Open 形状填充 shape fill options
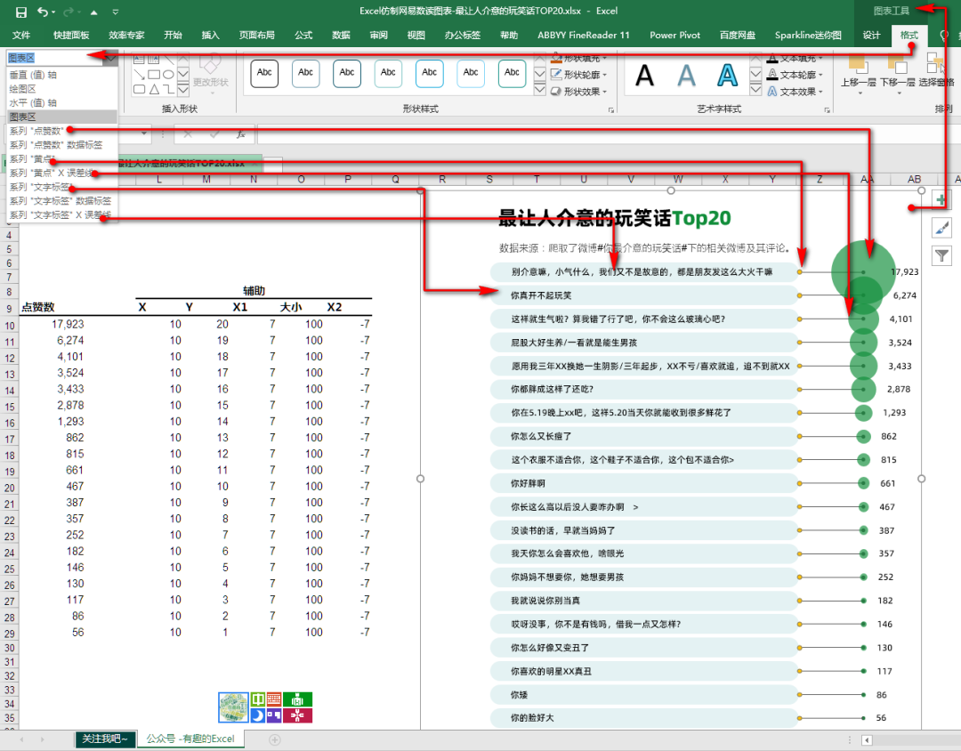The height and width of the screenshot is (751, 961). [578, 58]
